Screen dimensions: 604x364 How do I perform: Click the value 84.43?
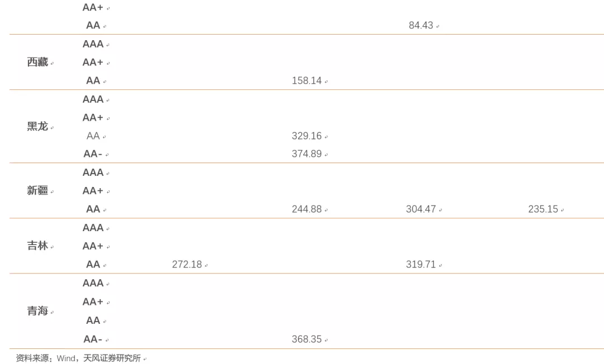point(421,25)
